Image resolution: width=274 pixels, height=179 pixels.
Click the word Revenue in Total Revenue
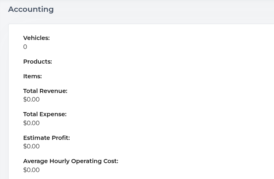pos(53,91)
